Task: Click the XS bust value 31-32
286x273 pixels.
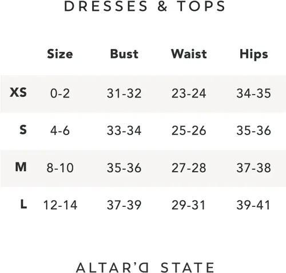Action: 124,93
